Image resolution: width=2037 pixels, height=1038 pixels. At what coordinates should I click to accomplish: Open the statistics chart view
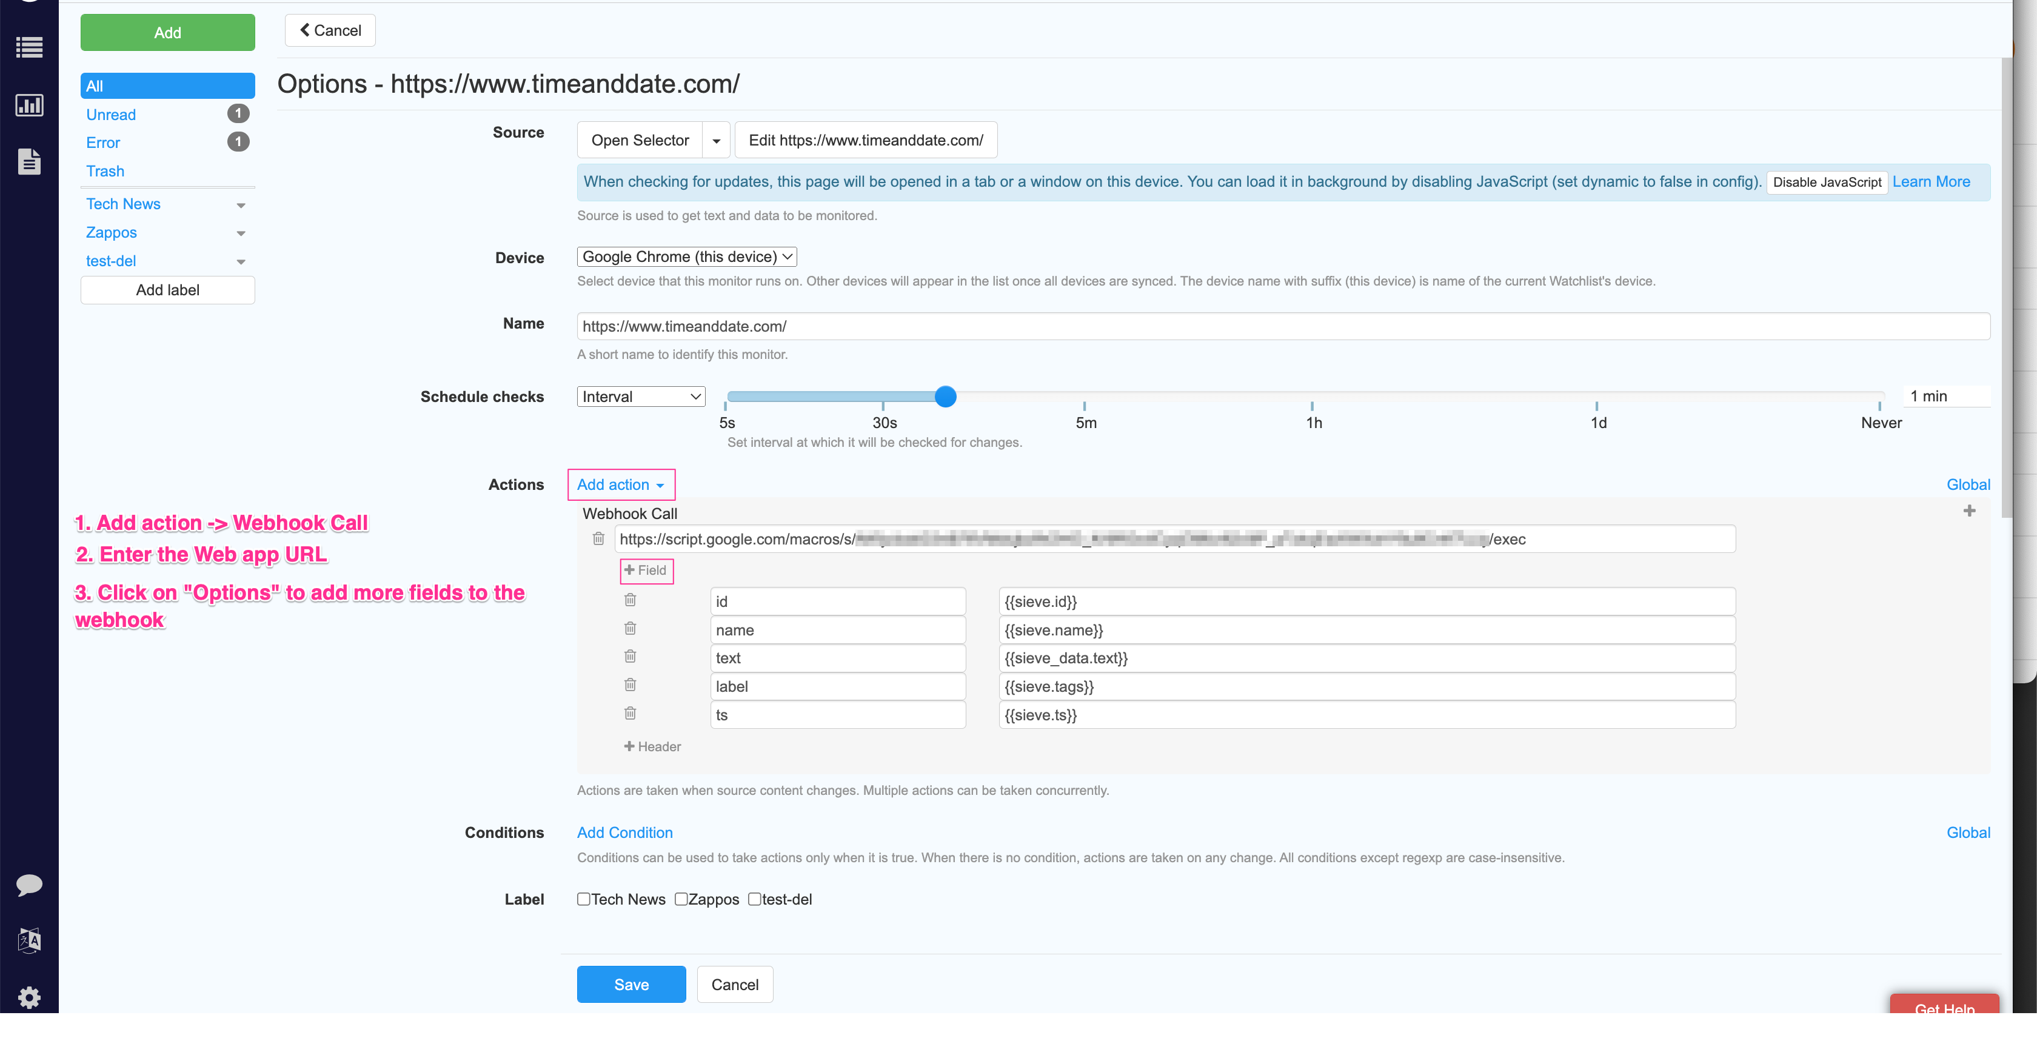pyautogui.click(x=29, y=104)
